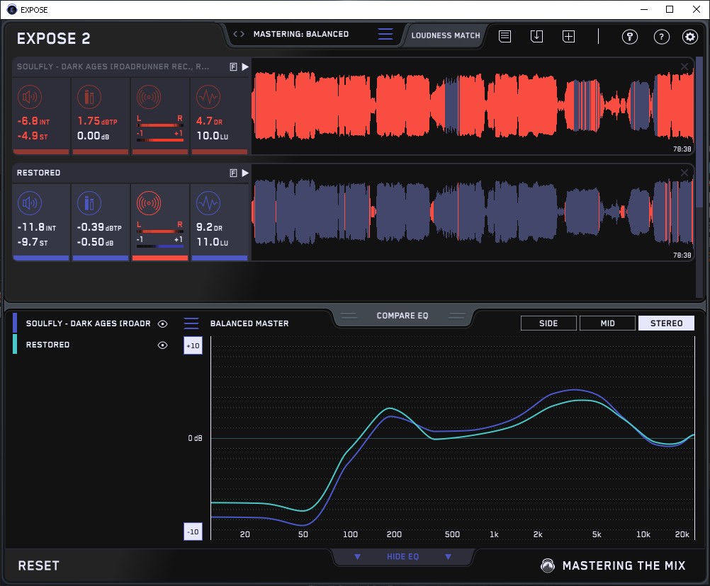Seek within the Restored waveform display
710x586 pixels.
(473, 212)
